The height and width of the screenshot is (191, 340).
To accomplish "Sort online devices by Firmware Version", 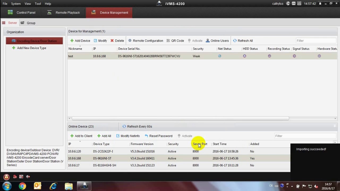I will pyautogui.click(x=142, y=144).
